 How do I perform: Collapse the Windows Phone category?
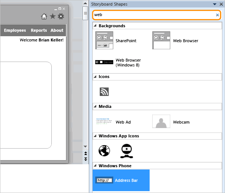(x=95, y=166)
